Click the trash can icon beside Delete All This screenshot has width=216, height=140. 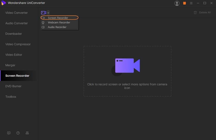(195, 12)
